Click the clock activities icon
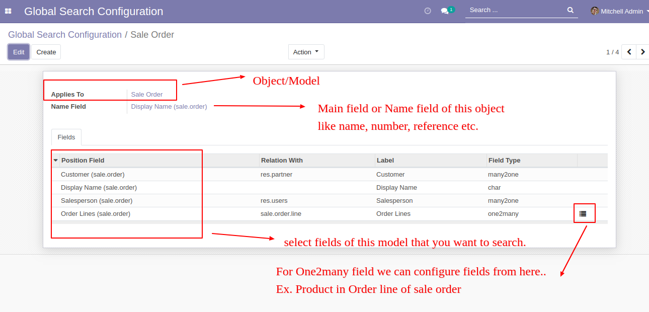649x312 pixels. [428, 11]
